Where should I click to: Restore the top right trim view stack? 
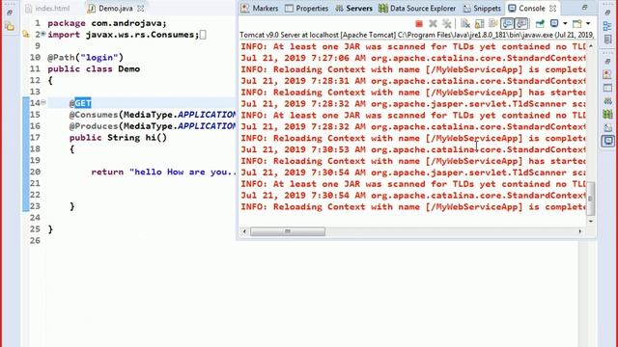coord(607,13)
